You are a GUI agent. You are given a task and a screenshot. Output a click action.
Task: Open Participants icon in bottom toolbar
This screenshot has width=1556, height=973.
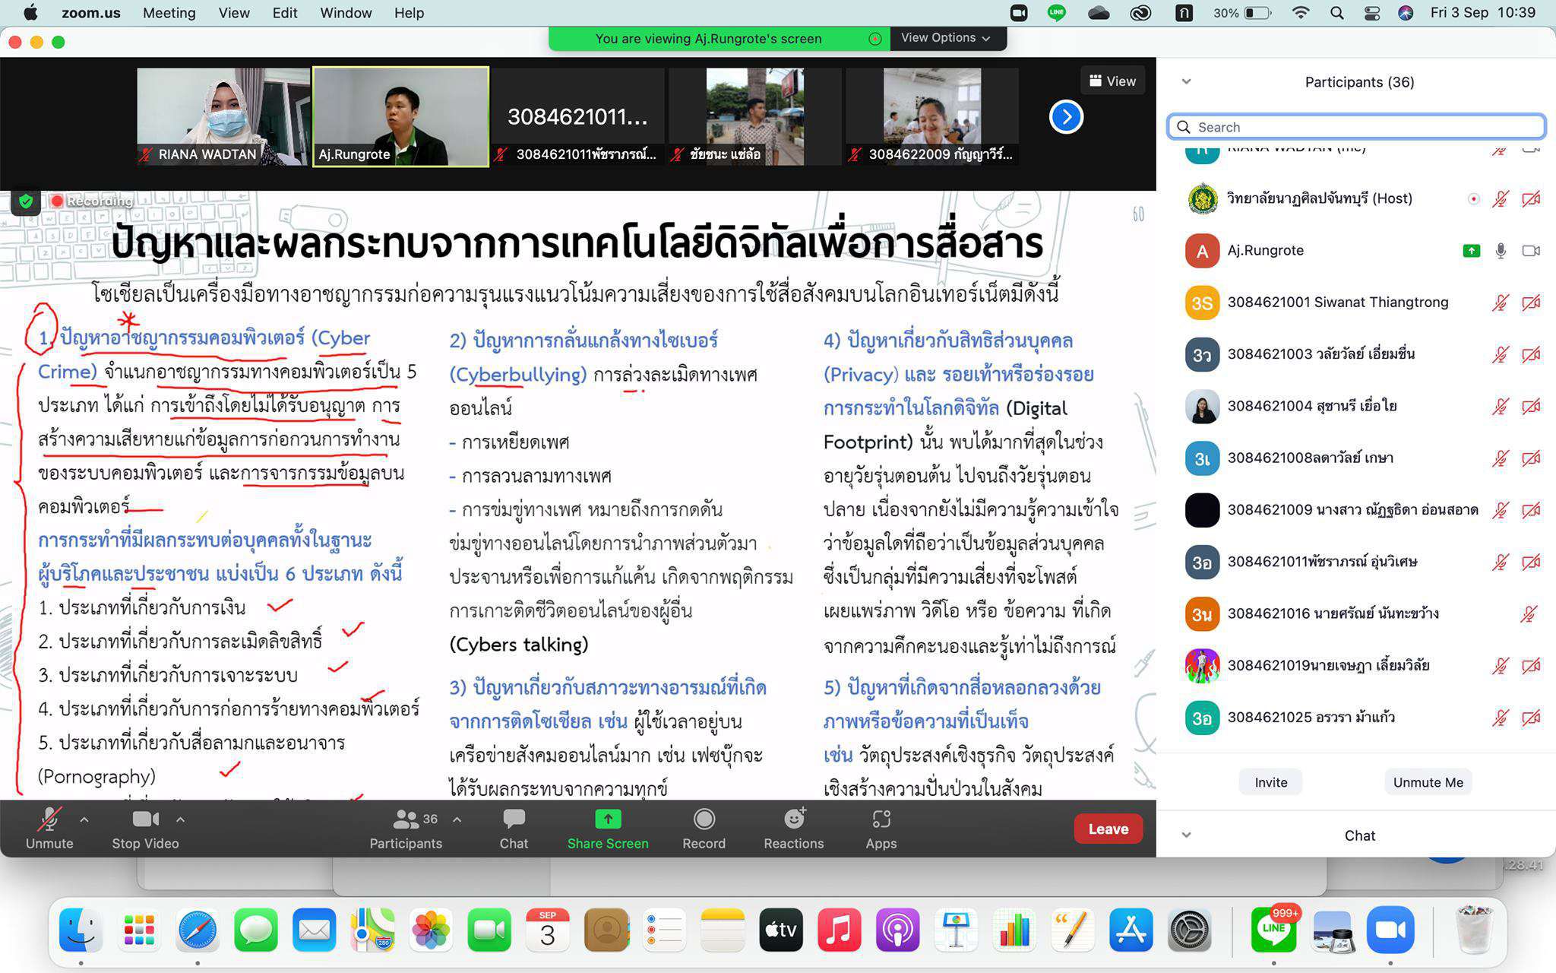(406, 819)
